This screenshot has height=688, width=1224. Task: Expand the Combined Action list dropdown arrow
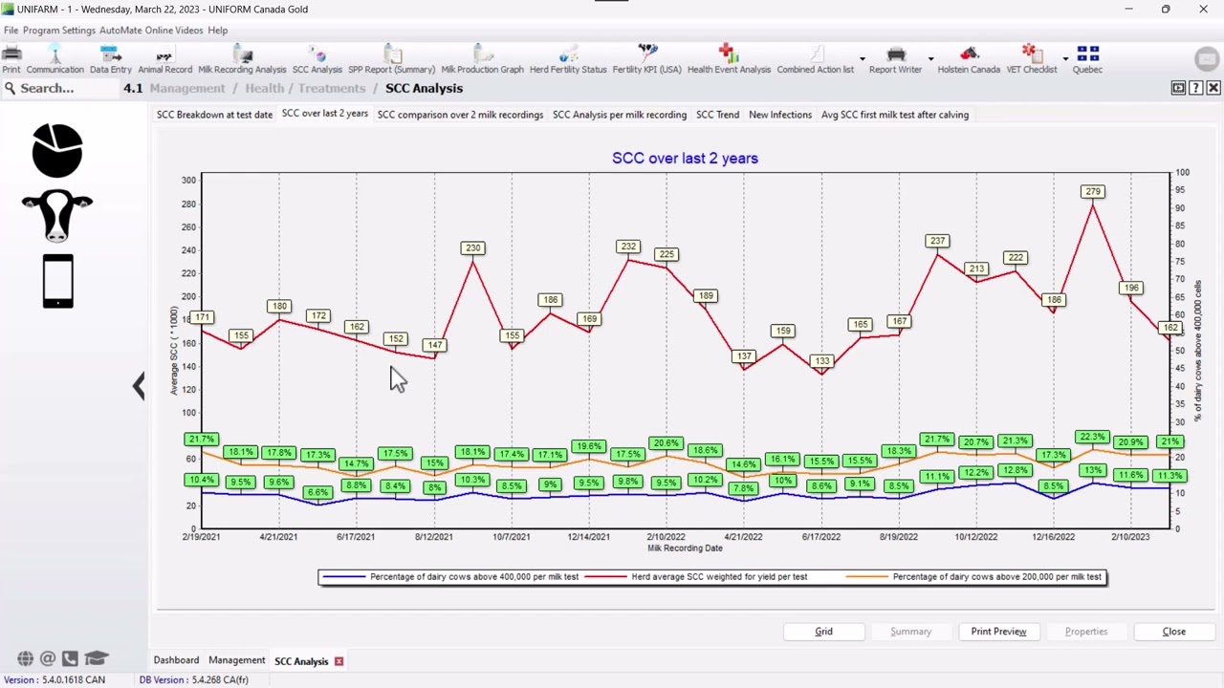[x=862, y=59]
